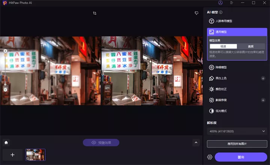
Task: Select the 人臉專用模型 face model
Action: point(237,21)
